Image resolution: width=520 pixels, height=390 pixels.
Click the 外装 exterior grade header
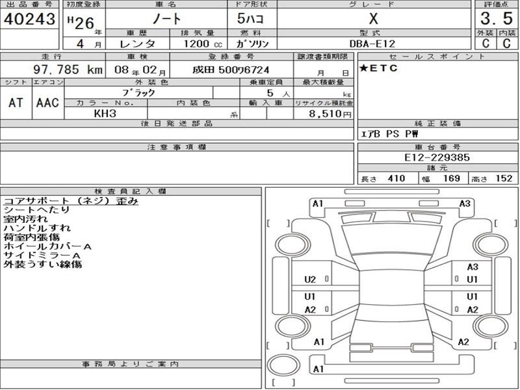tap(485, 33)
